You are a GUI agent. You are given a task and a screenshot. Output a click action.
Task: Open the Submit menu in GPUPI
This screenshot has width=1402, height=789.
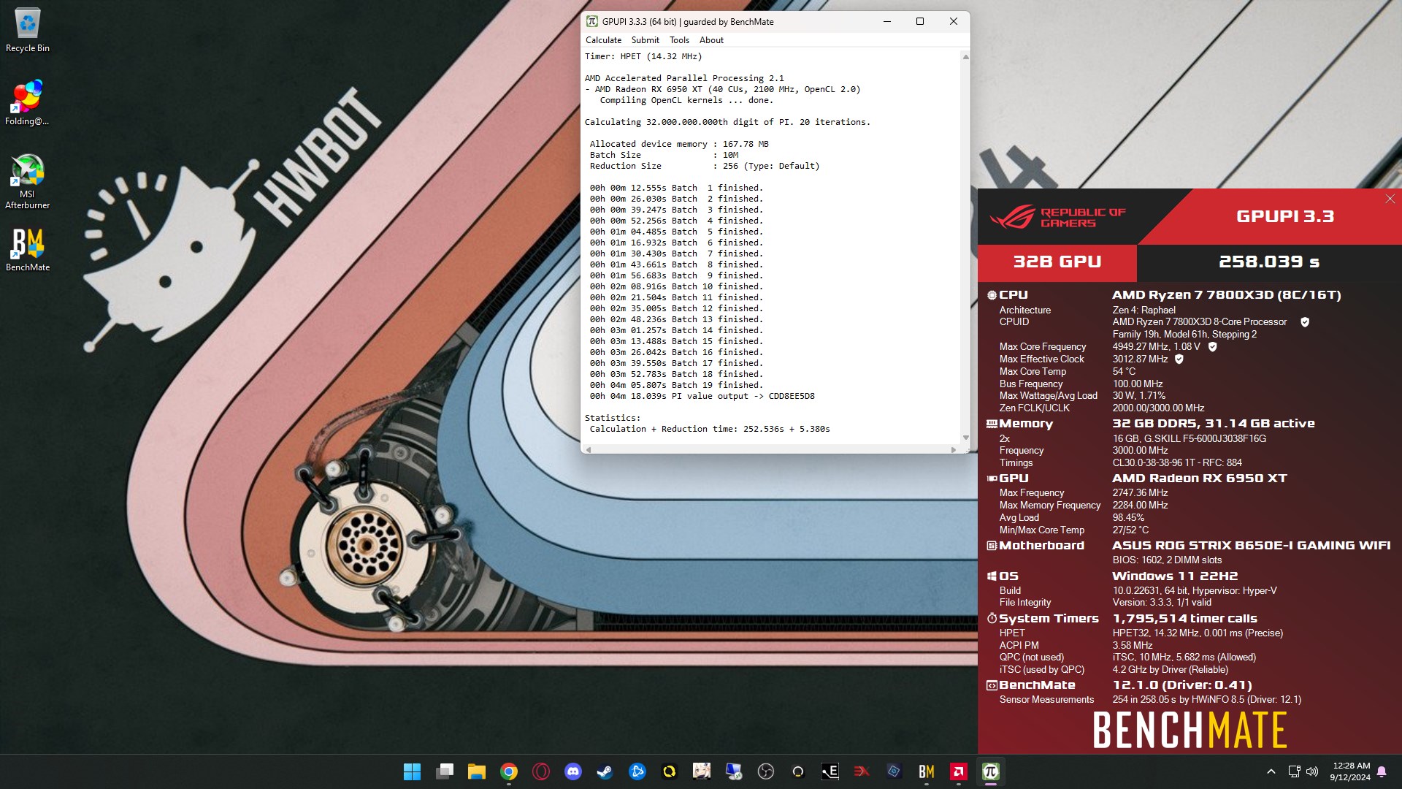pyautogui.click(x=645, y=40)
